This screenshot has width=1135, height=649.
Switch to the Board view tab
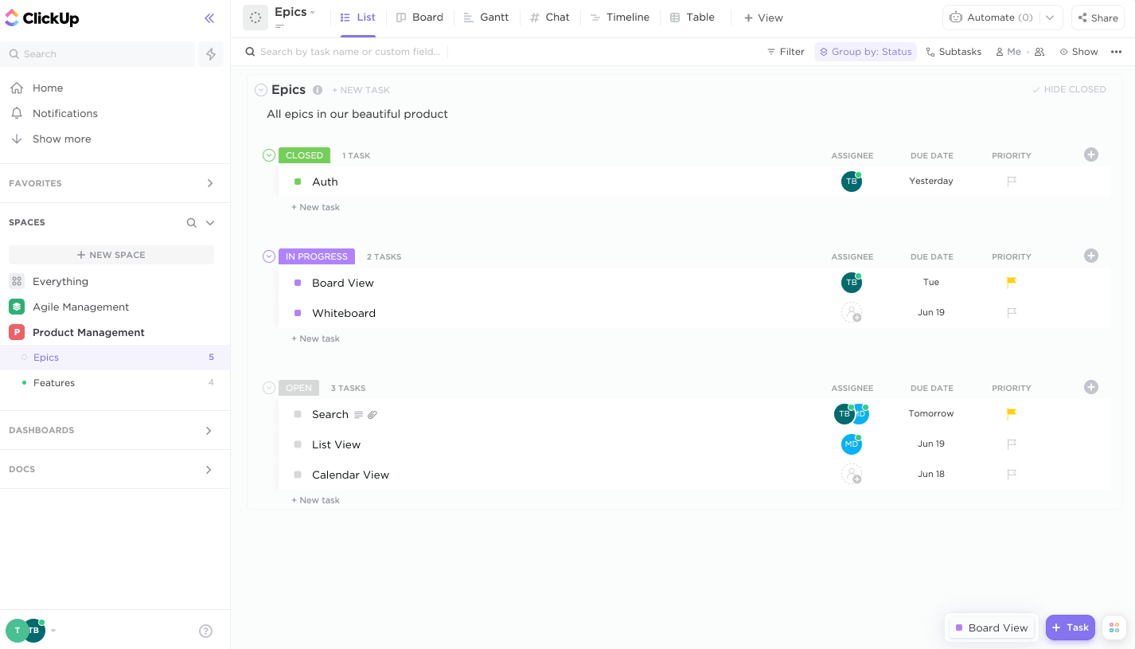419,17
